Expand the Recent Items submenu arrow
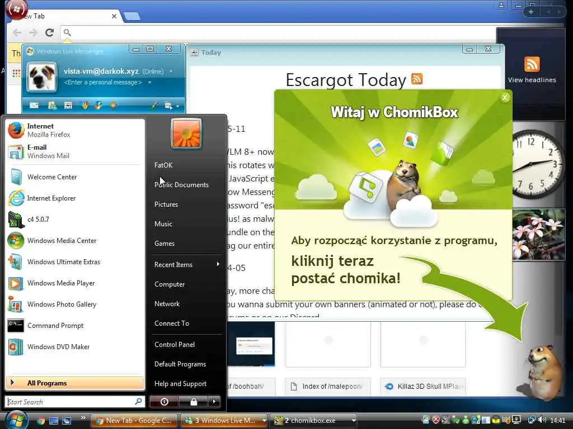 (218, 264)
